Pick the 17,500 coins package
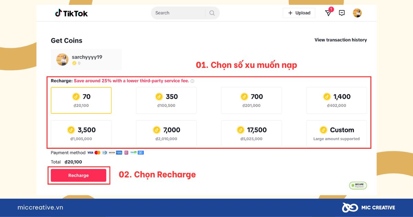This screenshot has width=413, height=217. point(251,134)
